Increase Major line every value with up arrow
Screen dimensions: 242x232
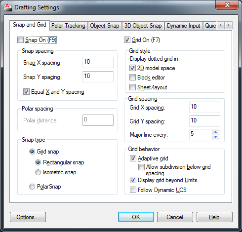[x=215, y=132]
